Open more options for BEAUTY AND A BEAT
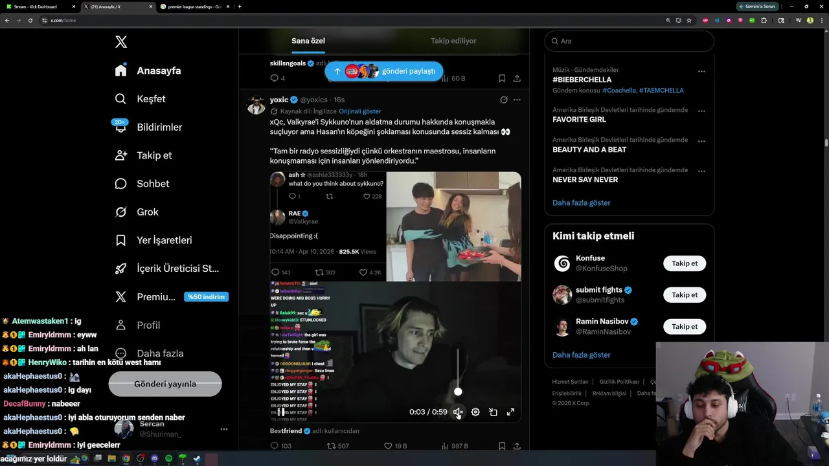The height and width of the screenshot is (466, 829). pos(701,141)
